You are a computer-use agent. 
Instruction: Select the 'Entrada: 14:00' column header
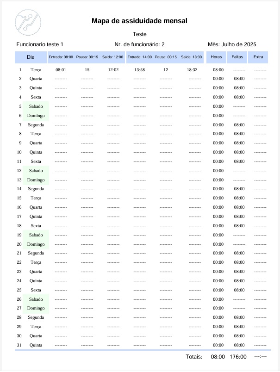[x=139, y=57]
